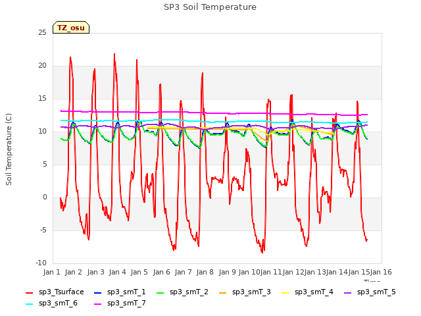The image size is (421, 316).
Task: Click the 25 y-axis tick label
Action: 42,33
